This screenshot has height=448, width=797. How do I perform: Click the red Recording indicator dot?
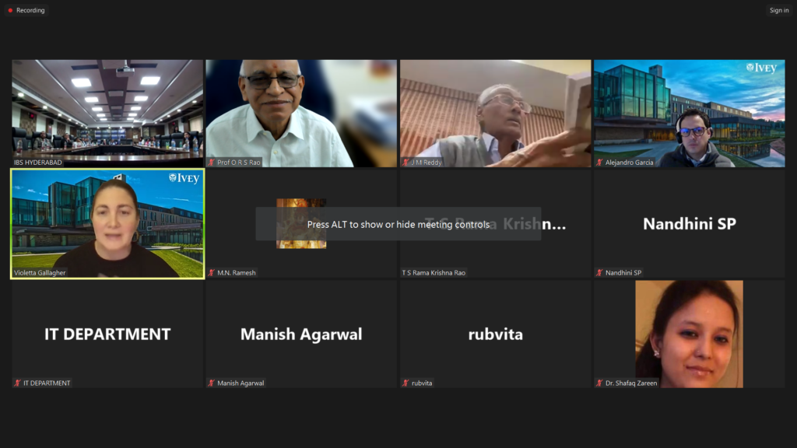[10, 10]
